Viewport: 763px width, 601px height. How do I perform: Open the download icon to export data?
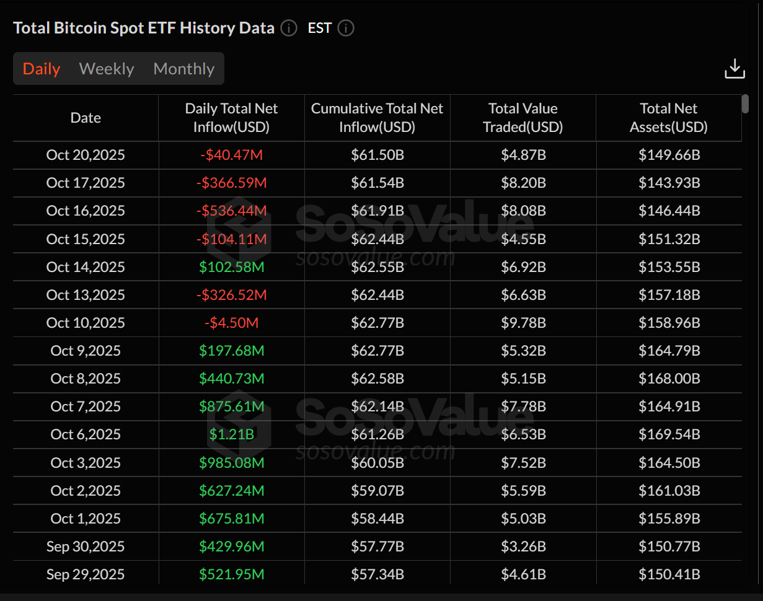point(734,68)
